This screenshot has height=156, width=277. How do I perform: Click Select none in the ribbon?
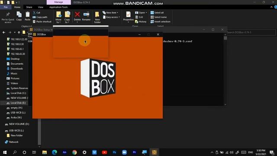(159, 17)
